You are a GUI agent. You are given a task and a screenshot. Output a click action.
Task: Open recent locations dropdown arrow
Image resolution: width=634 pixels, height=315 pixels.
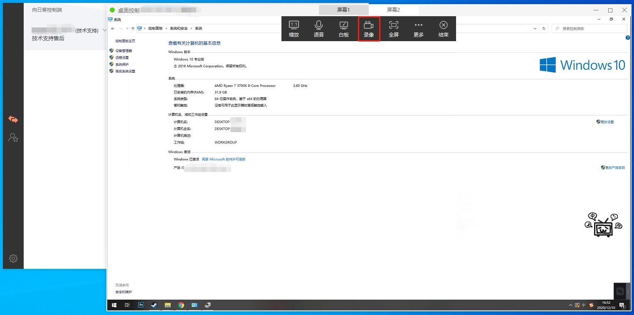coord(127,28)
